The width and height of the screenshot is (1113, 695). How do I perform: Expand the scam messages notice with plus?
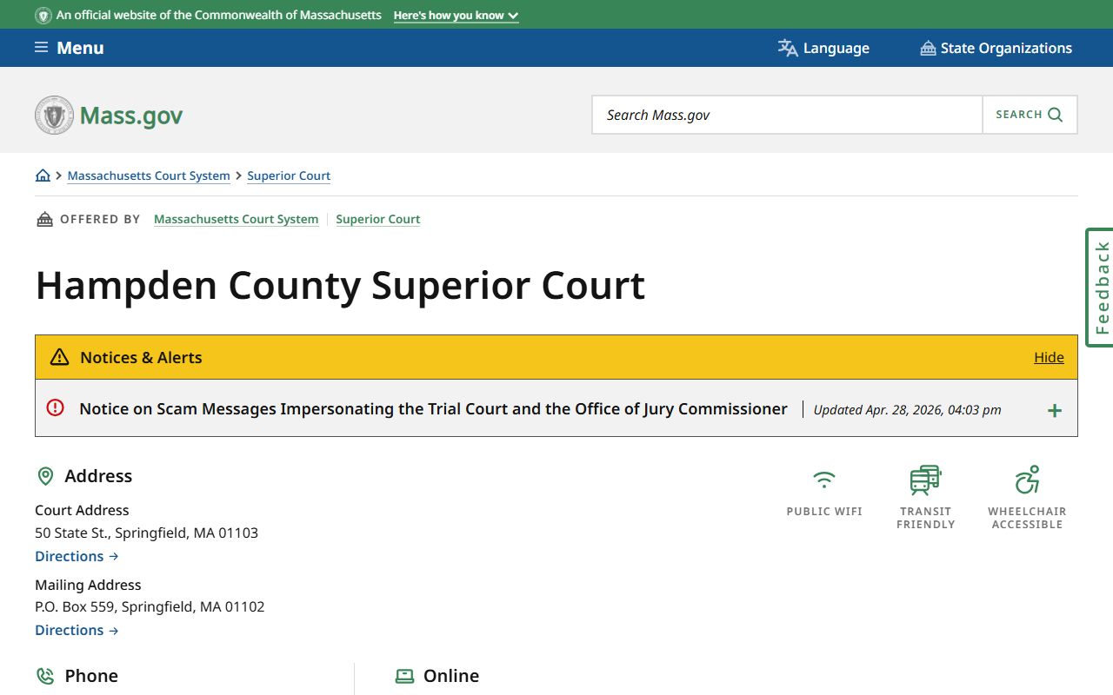click(x=1055, y=410)
